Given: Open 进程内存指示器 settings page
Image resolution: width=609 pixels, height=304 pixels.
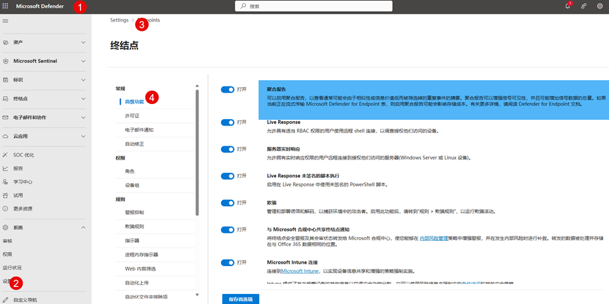Looking at the screenshot, I should pos(142,255).
